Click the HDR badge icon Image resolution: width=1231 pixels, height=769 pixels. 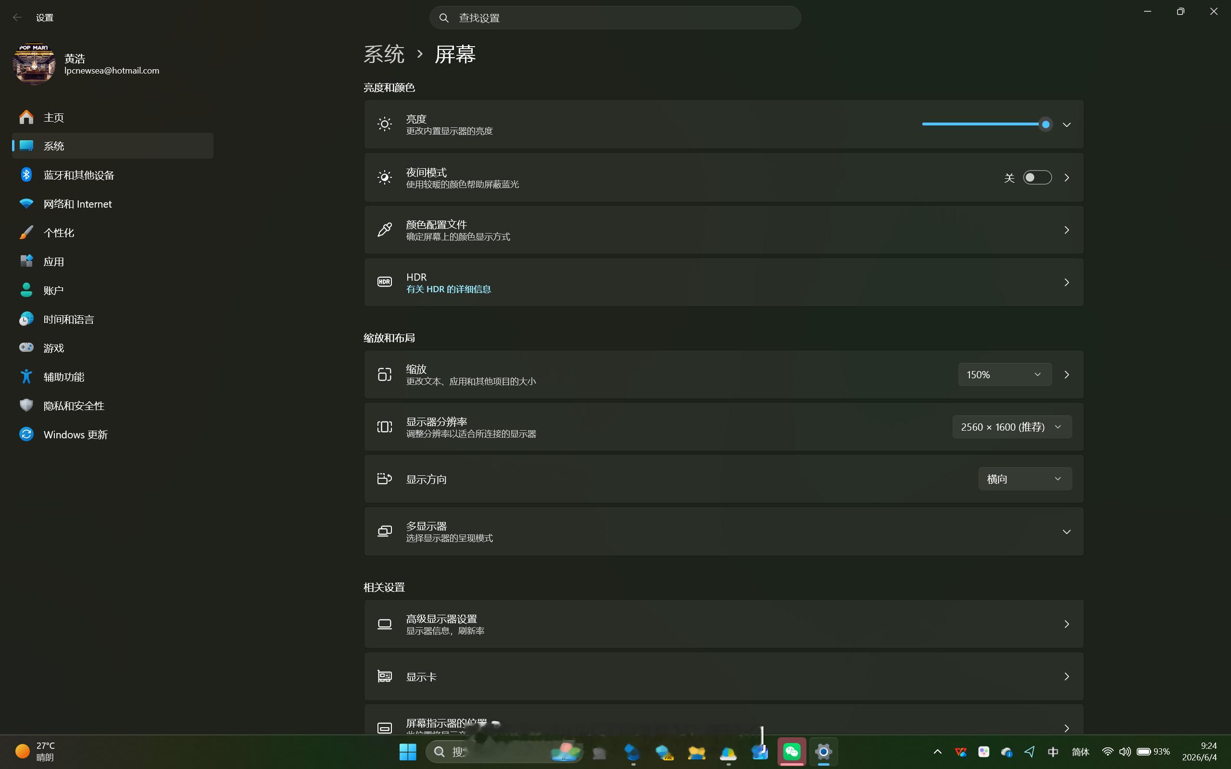coord(385,282)
